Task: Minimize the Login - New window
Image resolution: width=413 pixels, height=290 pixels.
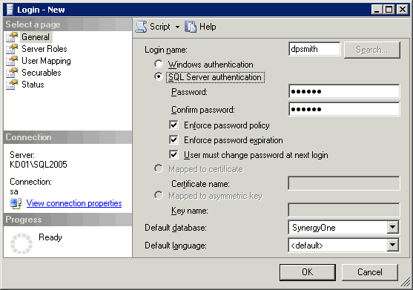Action: click(377, 10)
